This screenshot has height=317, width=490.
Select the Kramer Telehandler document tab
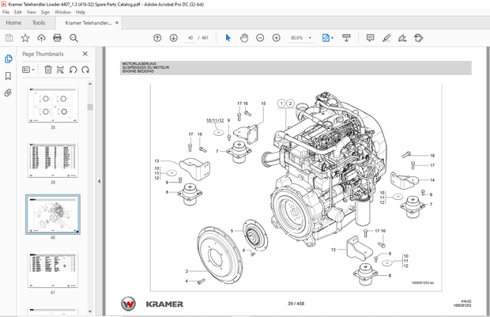89,23
